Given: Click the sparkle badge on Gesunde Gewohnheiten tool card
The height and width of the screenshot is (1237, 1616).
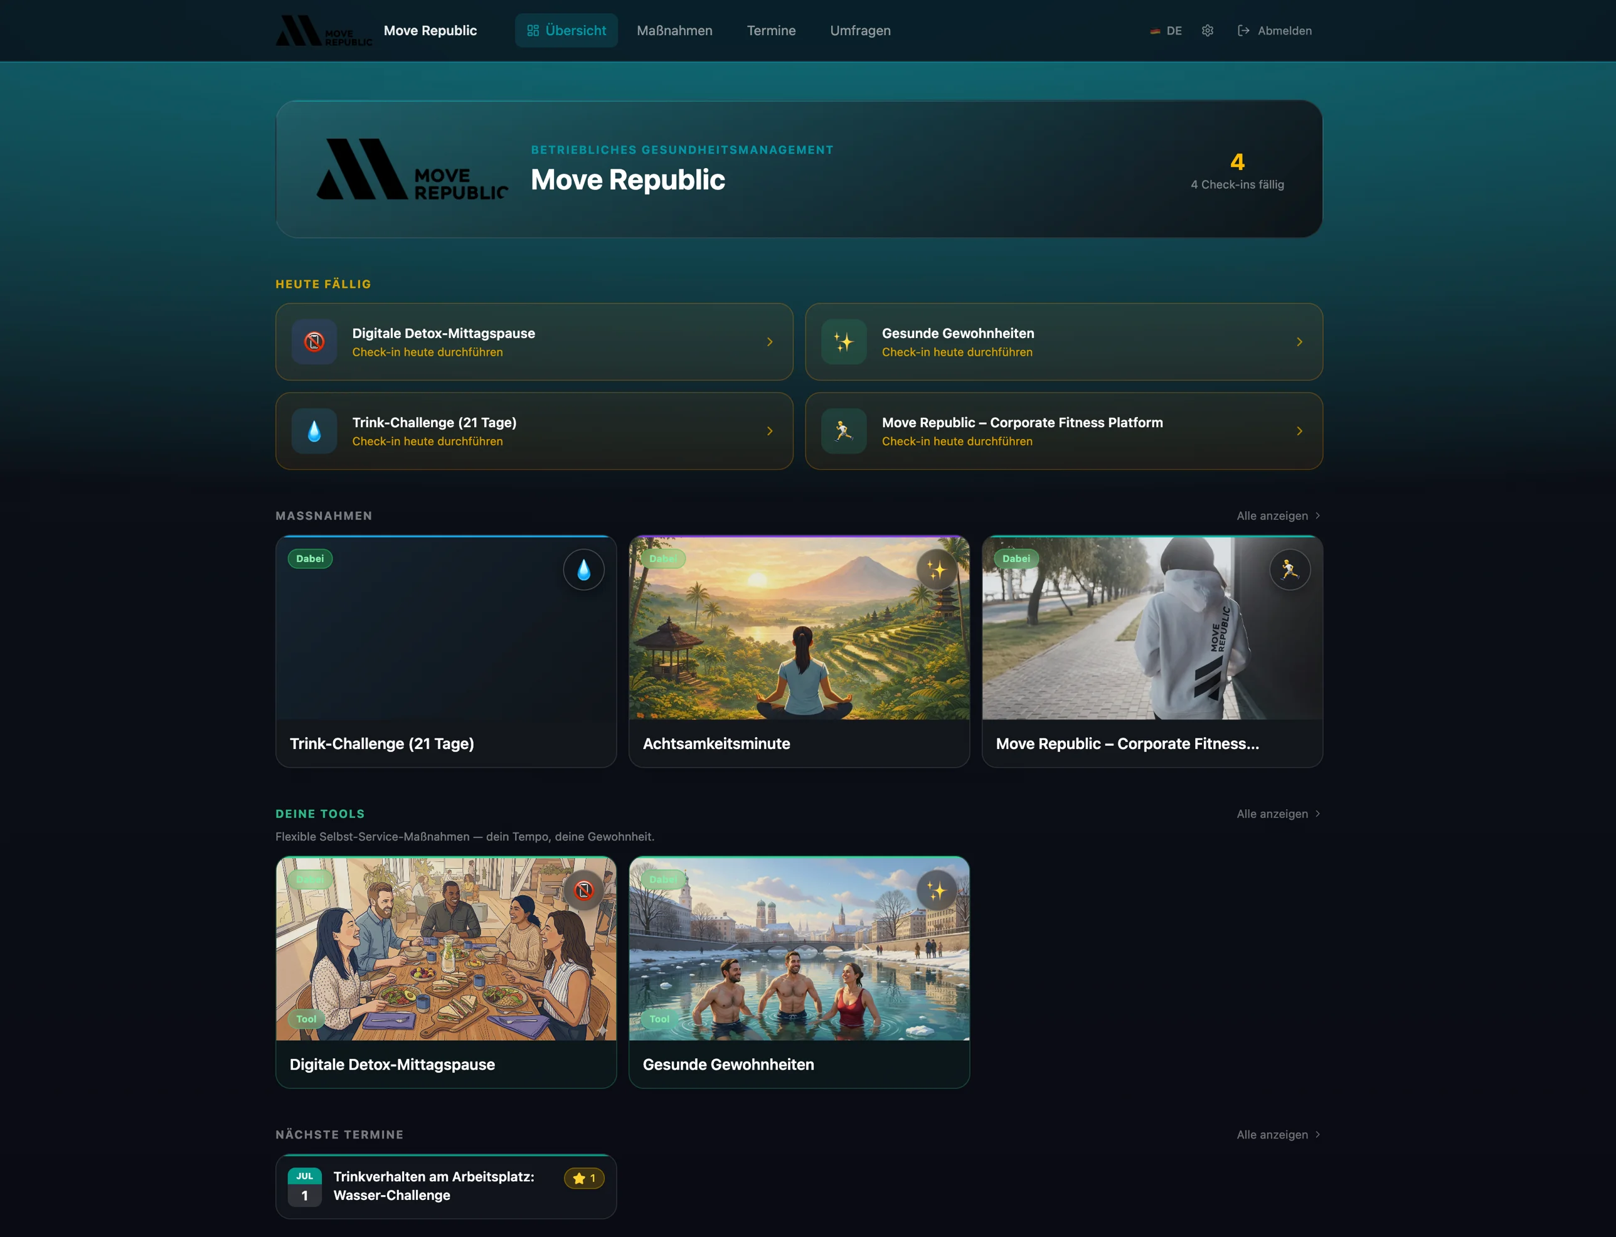Looking at the screenshot, I should tap(937, 891).
